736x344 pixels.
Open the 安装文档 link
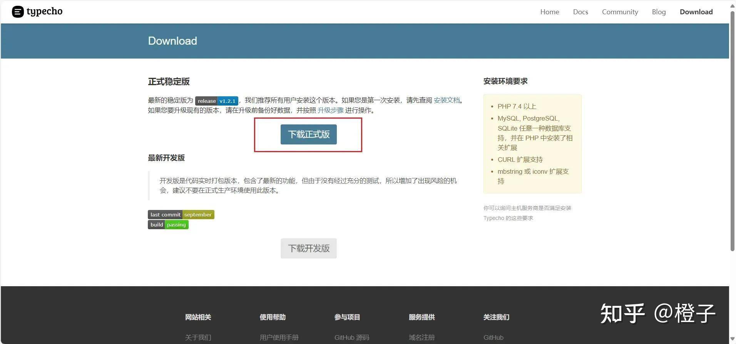[447, 100]
